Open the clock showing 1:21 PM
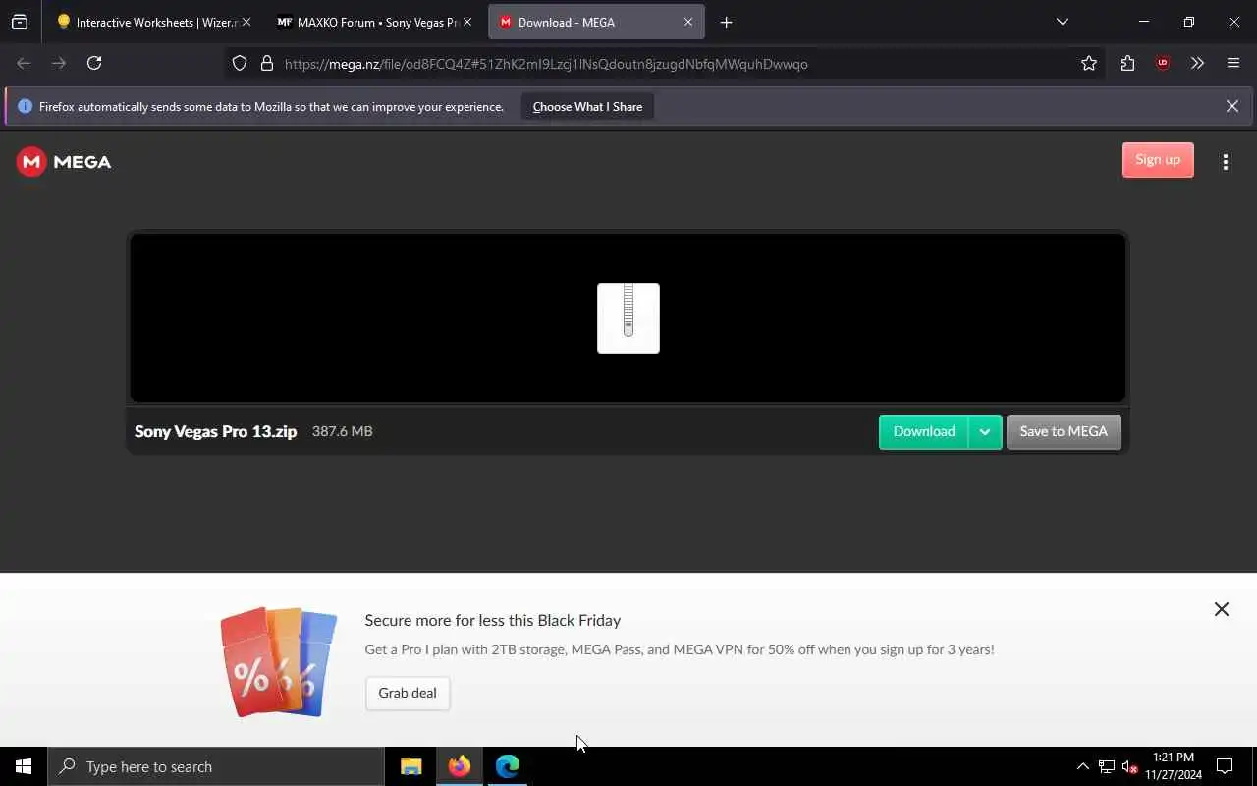 click(1174, 766)
